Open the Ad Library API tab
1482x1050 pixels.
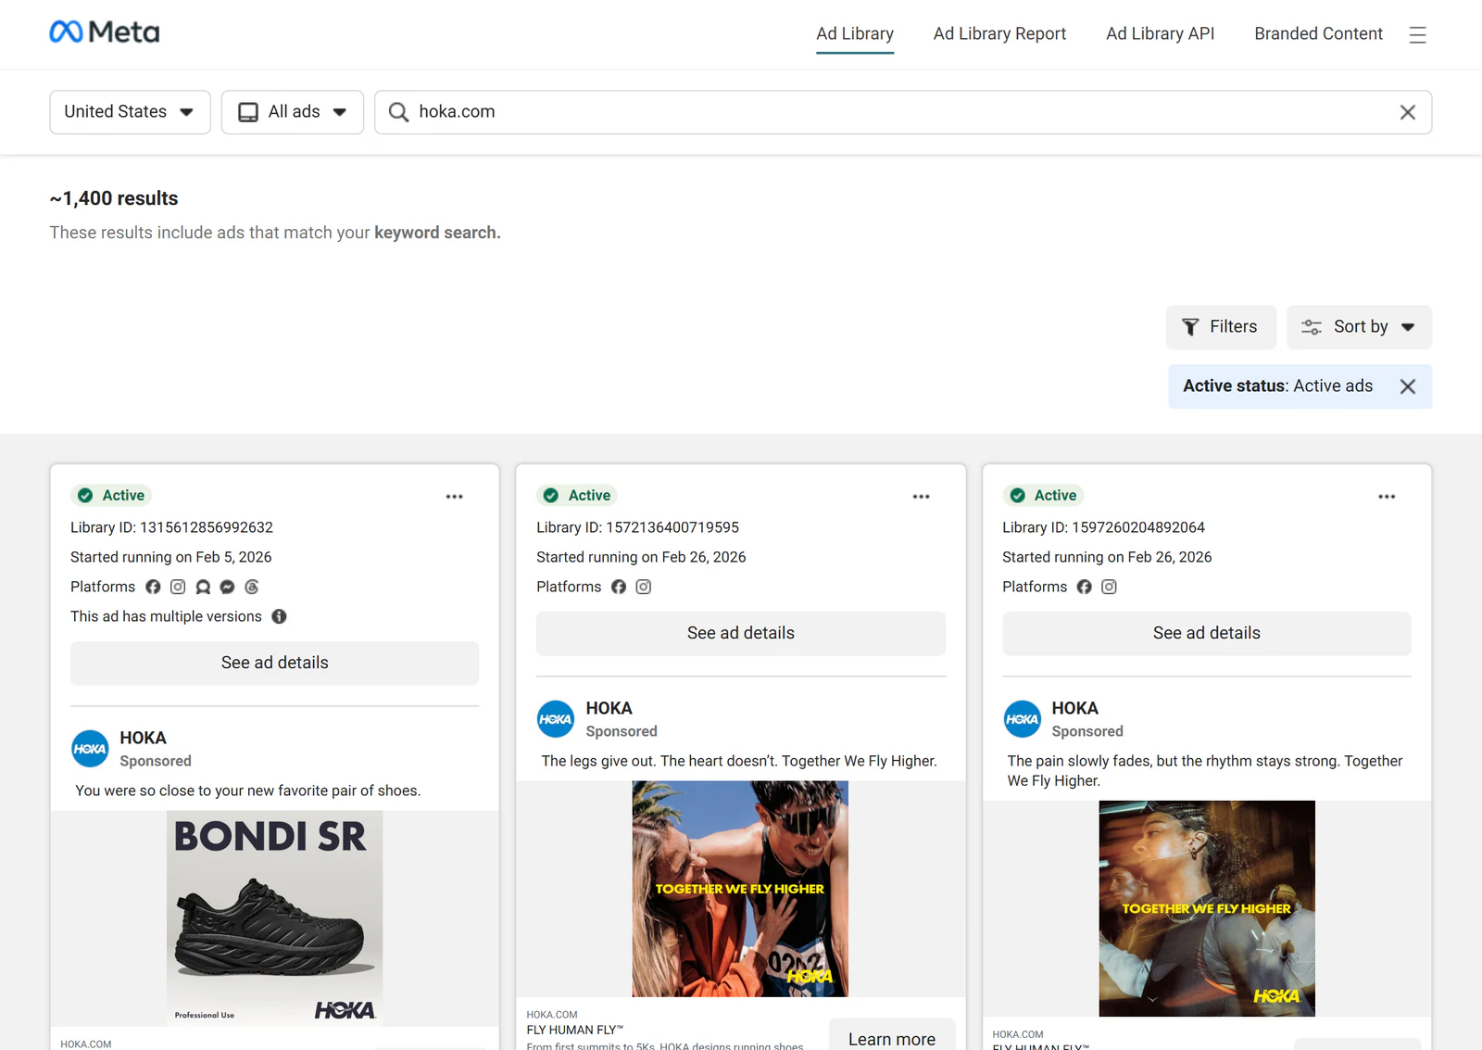point(1160,34)
